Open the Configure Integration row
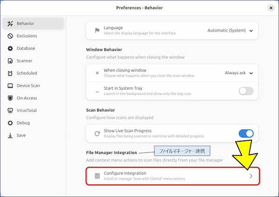This screenshot has width=279, height=197. point(172,176)
